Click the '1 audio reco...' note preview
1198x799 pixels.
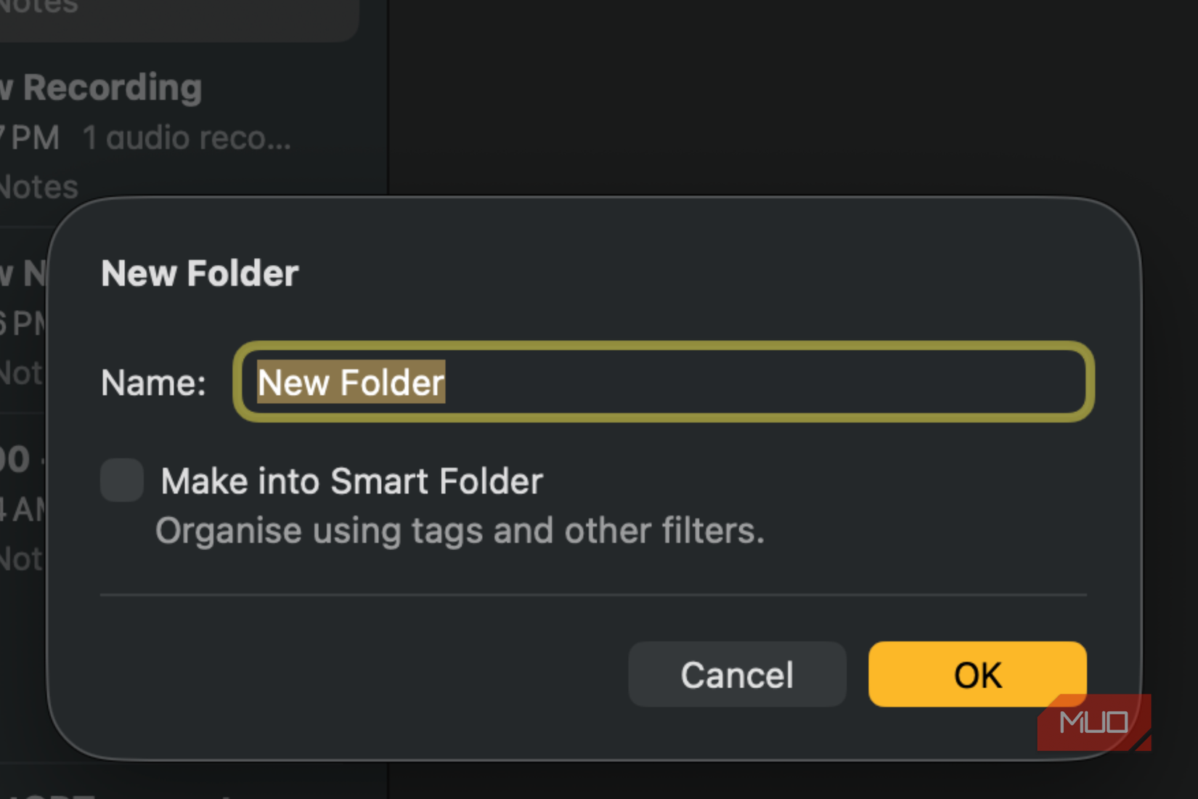coord(187,137)
